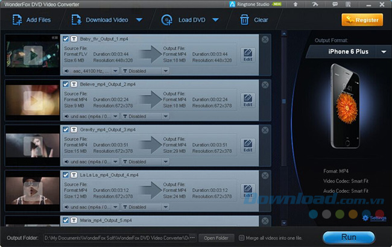Screen dimensions: 392x247
Task: Enable Merge all videos into one file
Action: pyautogui.click(x=241, y=238)
